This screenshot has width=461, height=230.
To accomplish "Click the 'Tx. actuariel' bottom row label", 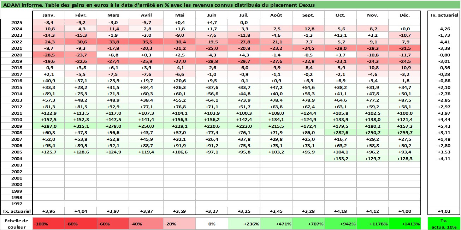I will click(17, 211).
